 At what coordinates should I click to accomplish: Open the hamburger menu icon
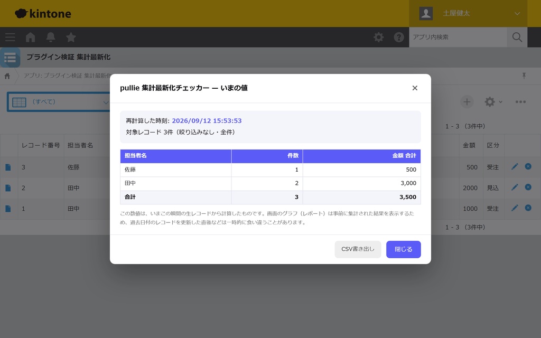(10, 37)
